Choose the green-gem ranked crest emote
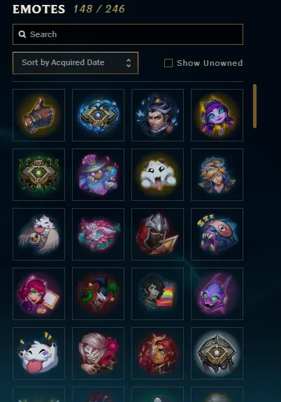 [x=38, y=174]
